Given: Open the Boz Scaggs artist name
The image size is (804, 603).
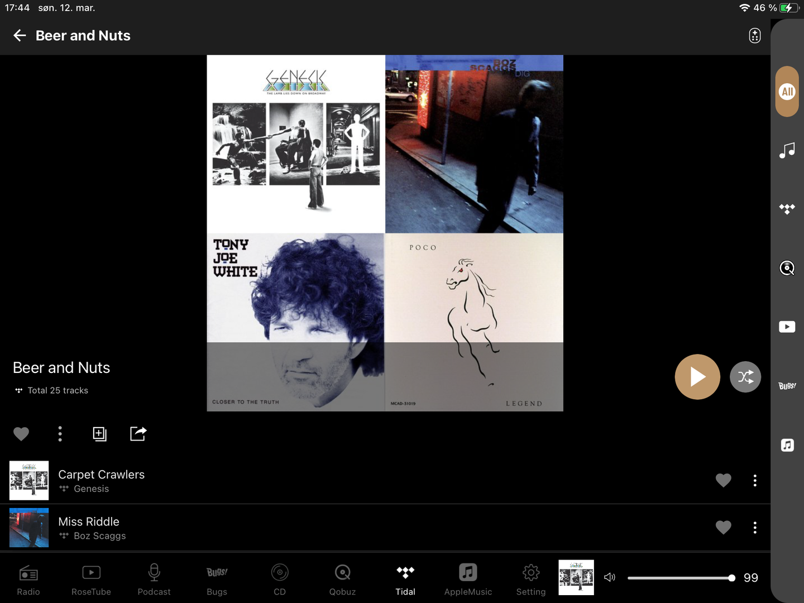Looking at the screenshot, I should tap(100, 536).
